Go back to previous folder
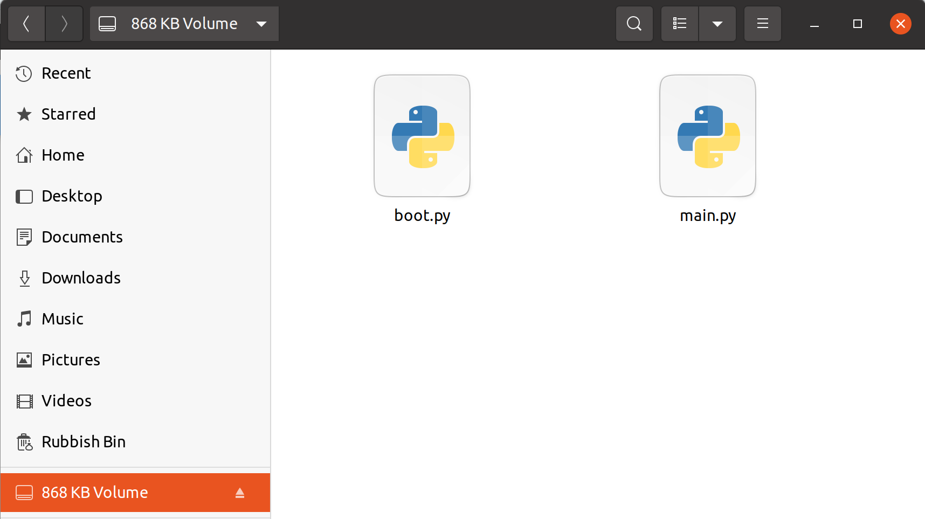 (26, 24)
